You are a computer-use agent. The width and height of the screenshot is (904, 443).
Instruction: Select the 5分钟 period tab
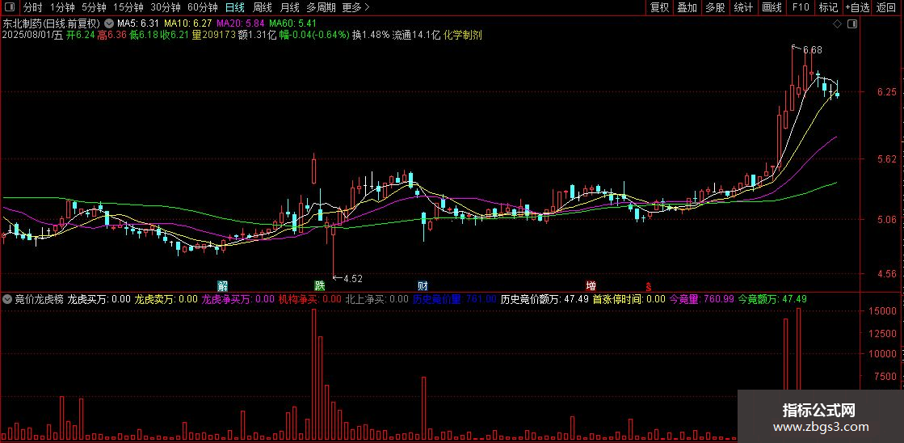pyautogui.click(x=94, y=7)
